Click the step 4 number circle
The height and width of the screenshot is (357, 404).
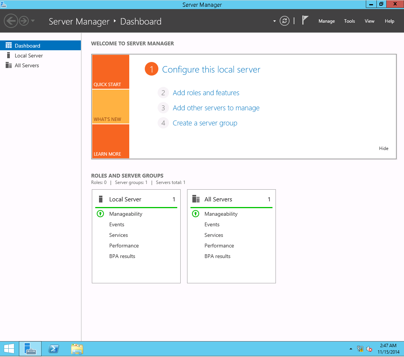(163, 123)
